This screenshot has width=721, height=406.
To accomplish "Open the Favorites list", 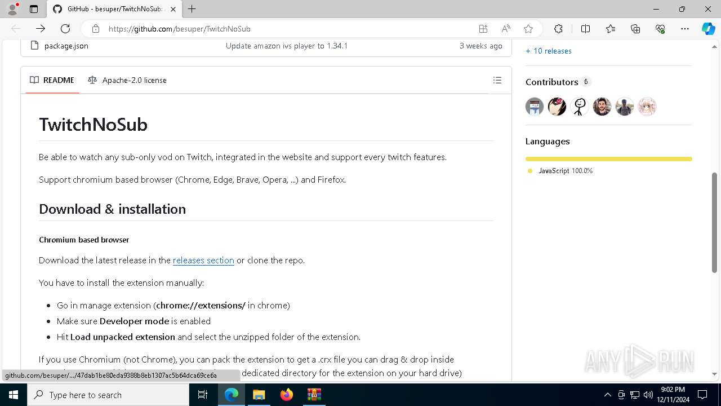I will coord(611,29).
